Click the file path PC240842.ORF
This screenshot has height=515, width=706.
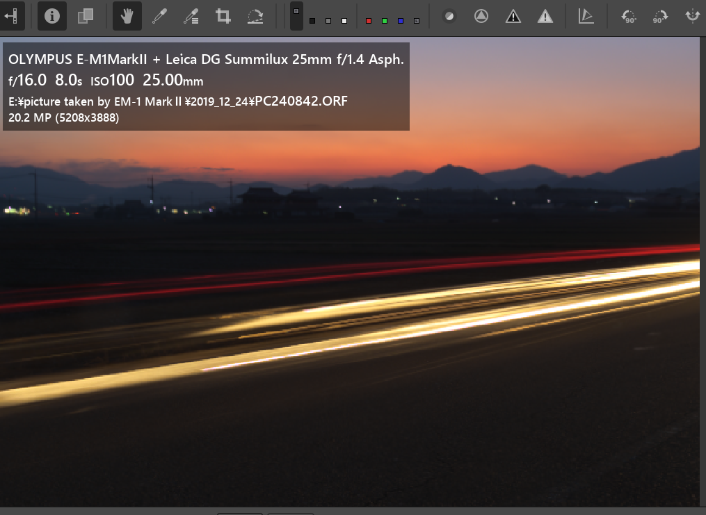coord(301,101)
